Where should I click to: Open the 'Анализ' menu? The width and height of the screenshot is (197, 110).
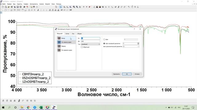pyautogui.click(x=42, y=4)
